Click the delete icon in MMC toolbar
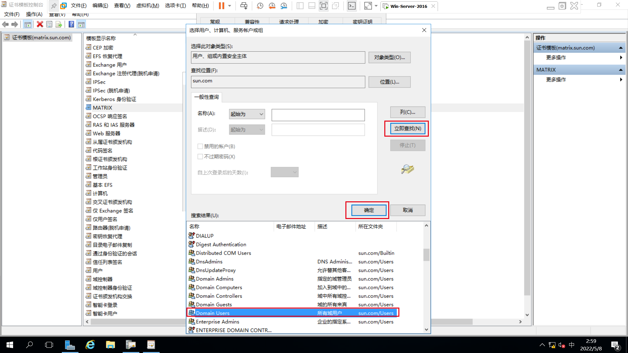The width and height of the screenshot is (628, 353). coord(40,24)
